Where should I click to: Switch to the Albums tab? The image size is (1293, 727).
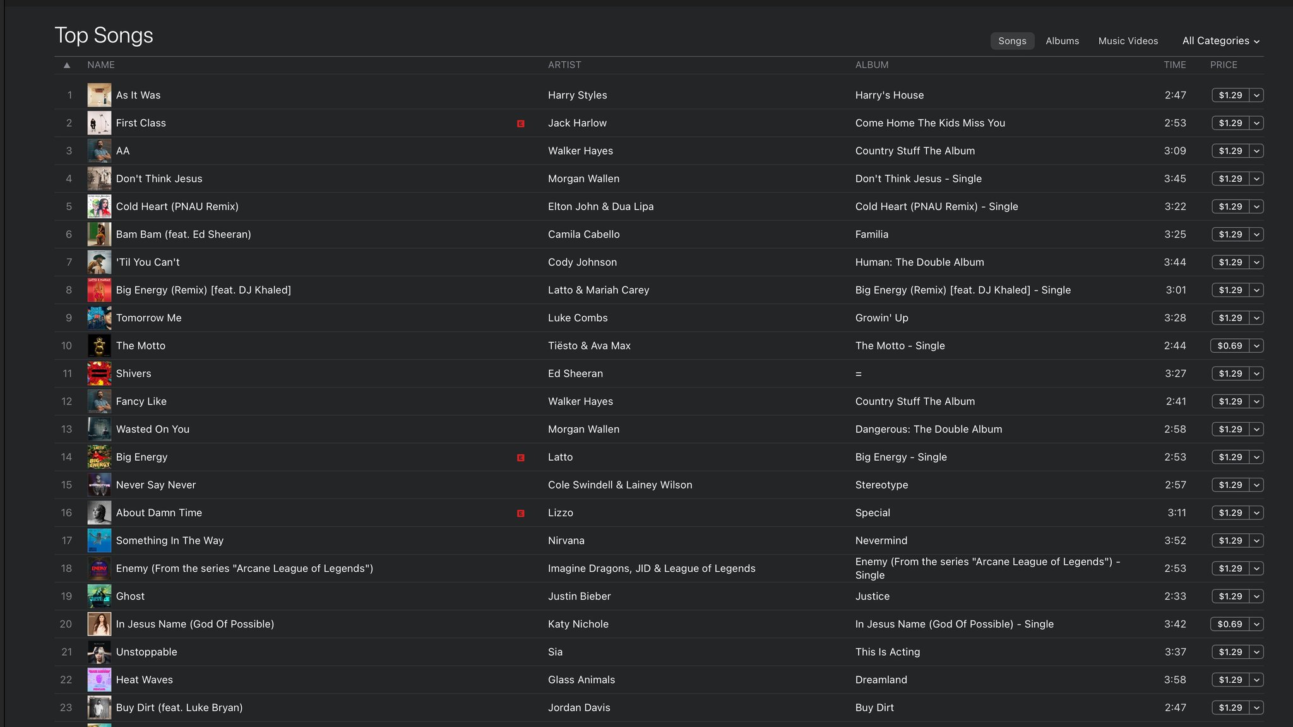[1062, 41]
